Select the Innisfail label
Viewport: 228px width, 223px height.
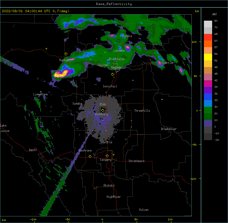pos(110,86)
